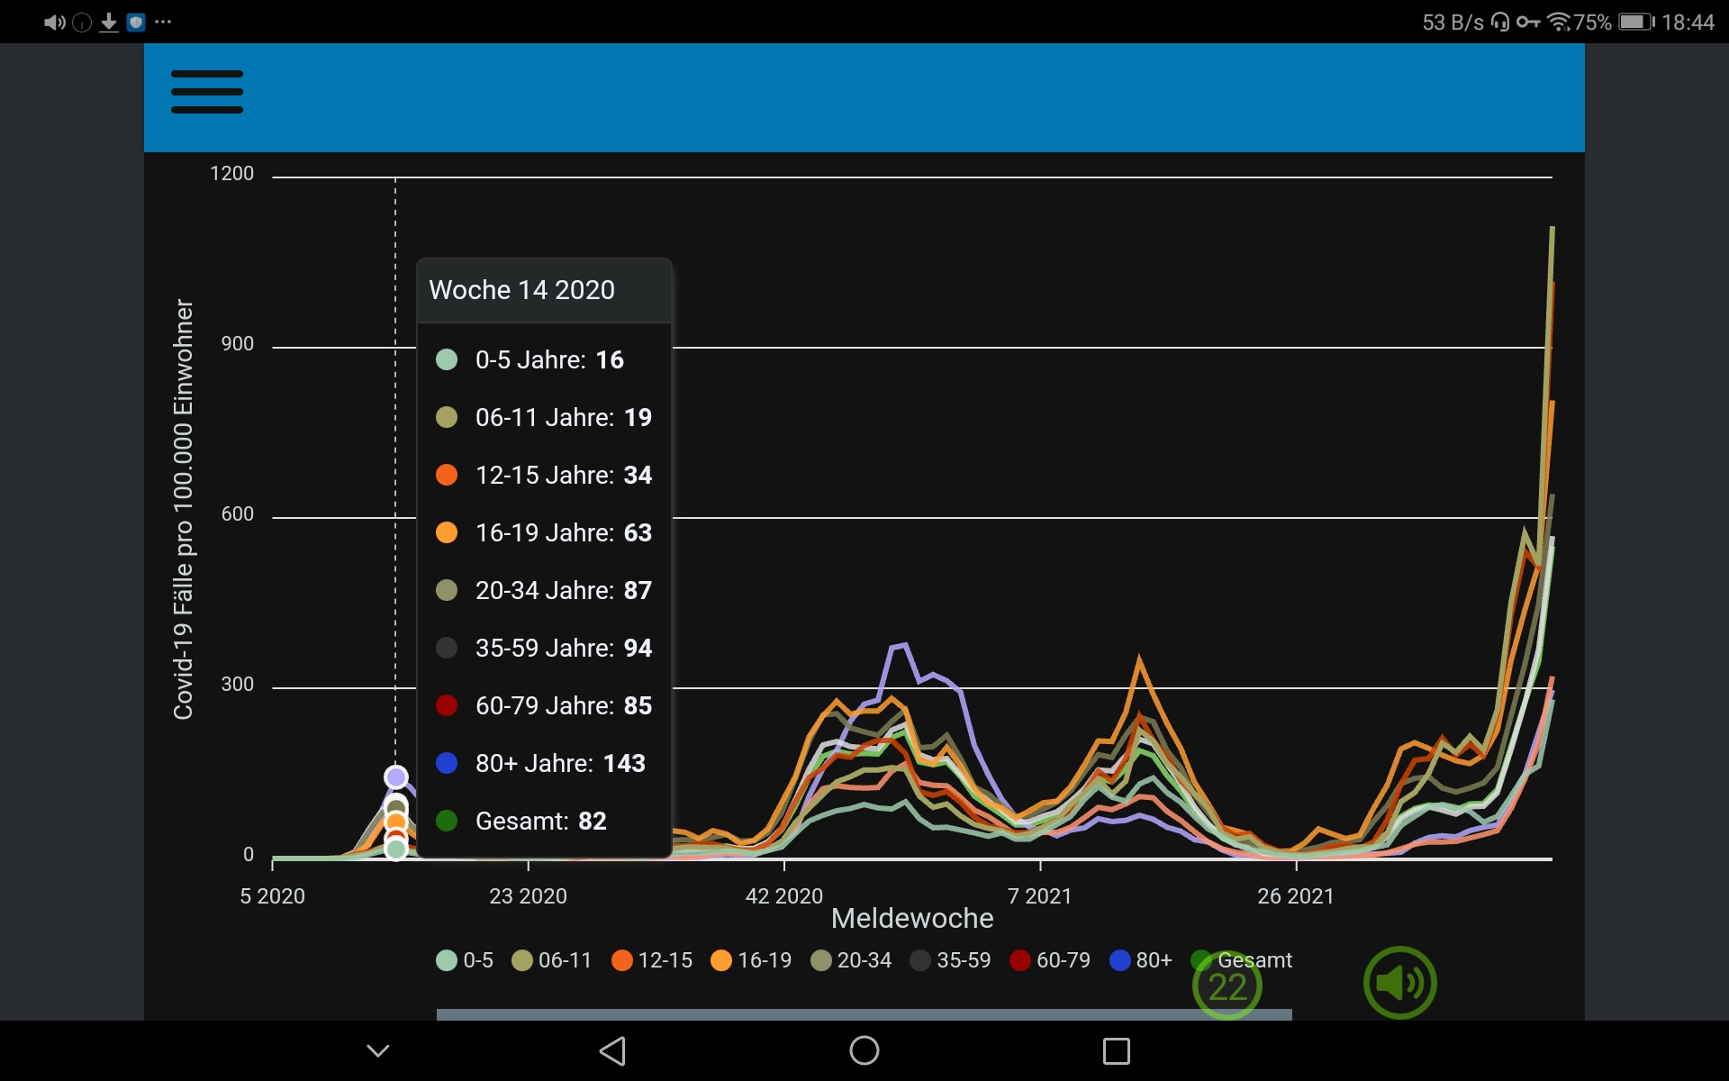Open the hamburger menu
Image resolution: width=1729 pixels, height=1081 pixels.
[x=207, y=92]
